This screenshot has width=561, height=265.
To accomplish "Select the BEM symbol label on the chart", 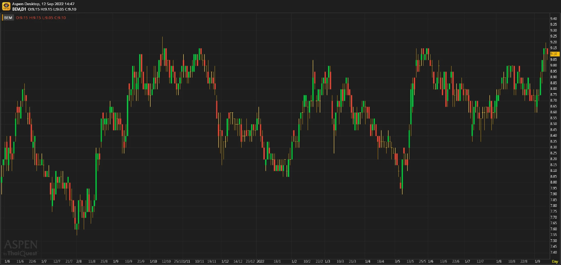I will 8,18.
